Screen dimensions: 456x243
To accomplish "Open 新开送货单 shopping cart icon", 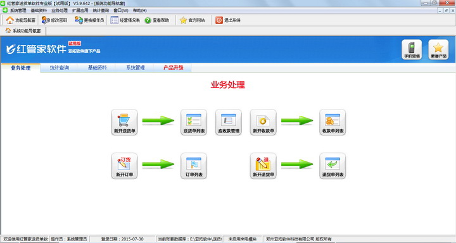I will coord(124,122).
